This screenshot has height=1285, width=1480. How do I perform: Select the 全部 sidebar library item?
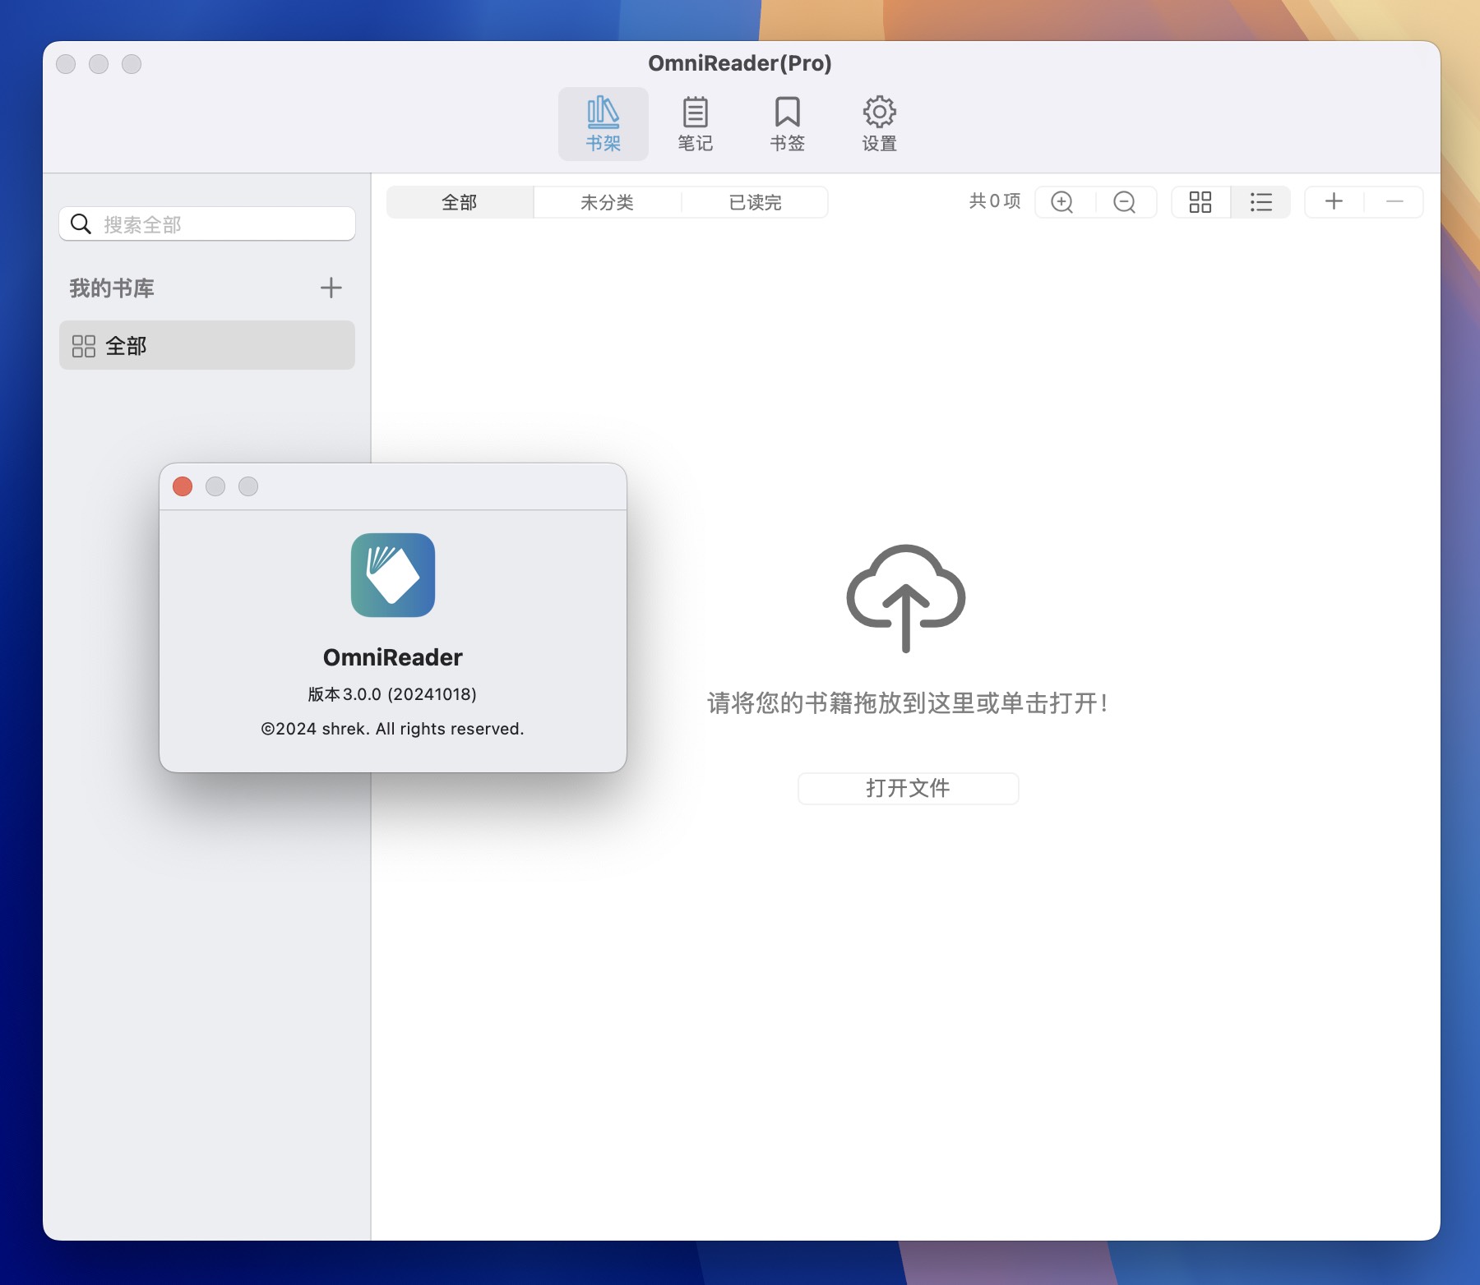[x=207, y=345]
